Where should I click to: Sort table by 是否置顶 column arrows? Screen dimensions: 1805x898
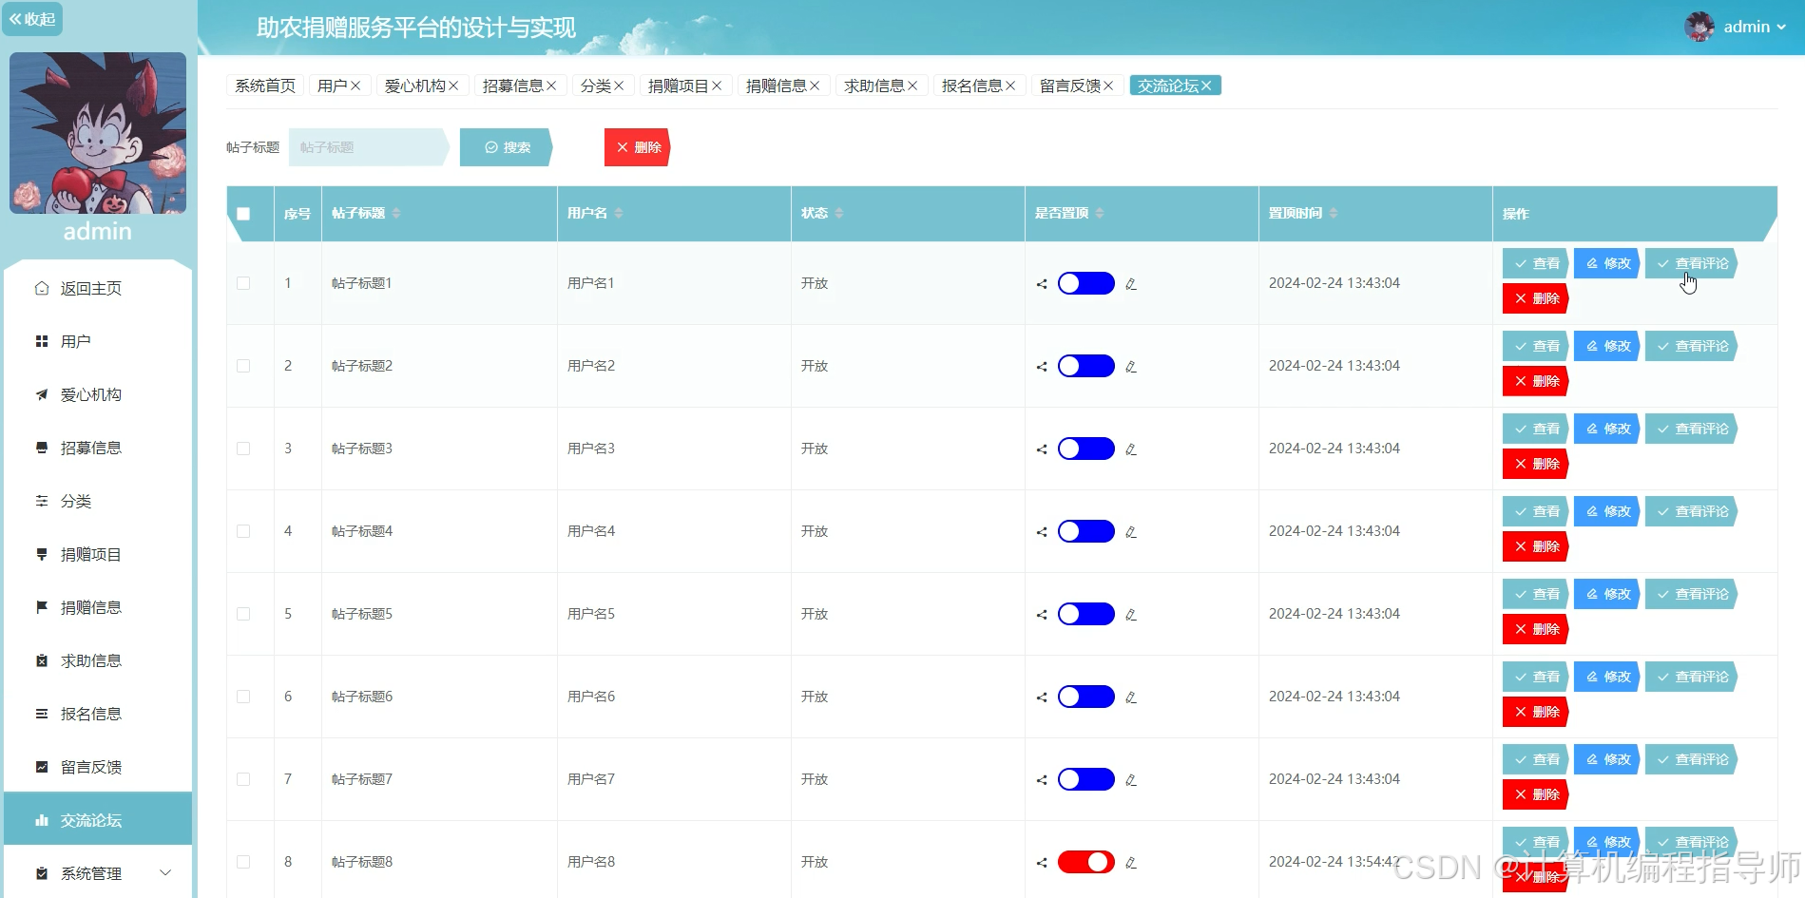pyautogui.click(x=1100, y=213)
